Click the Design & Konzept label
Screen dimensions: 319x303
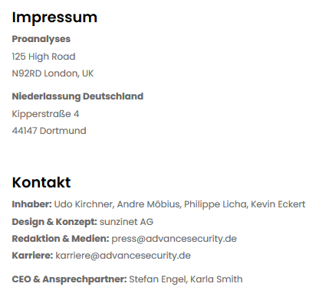coord(54,222)
